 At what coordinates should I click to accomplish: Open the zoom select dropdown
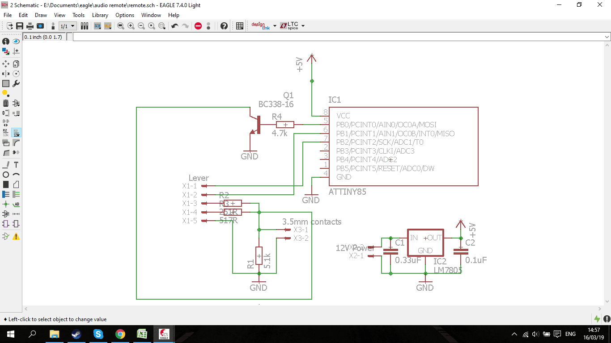(x=162, y=26)
